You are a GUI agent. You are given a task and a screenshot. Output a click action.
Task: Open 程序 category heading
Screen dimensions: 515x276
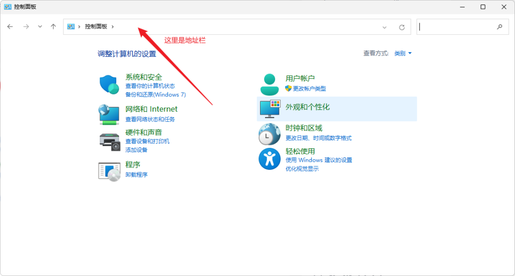tap(133, 164)
